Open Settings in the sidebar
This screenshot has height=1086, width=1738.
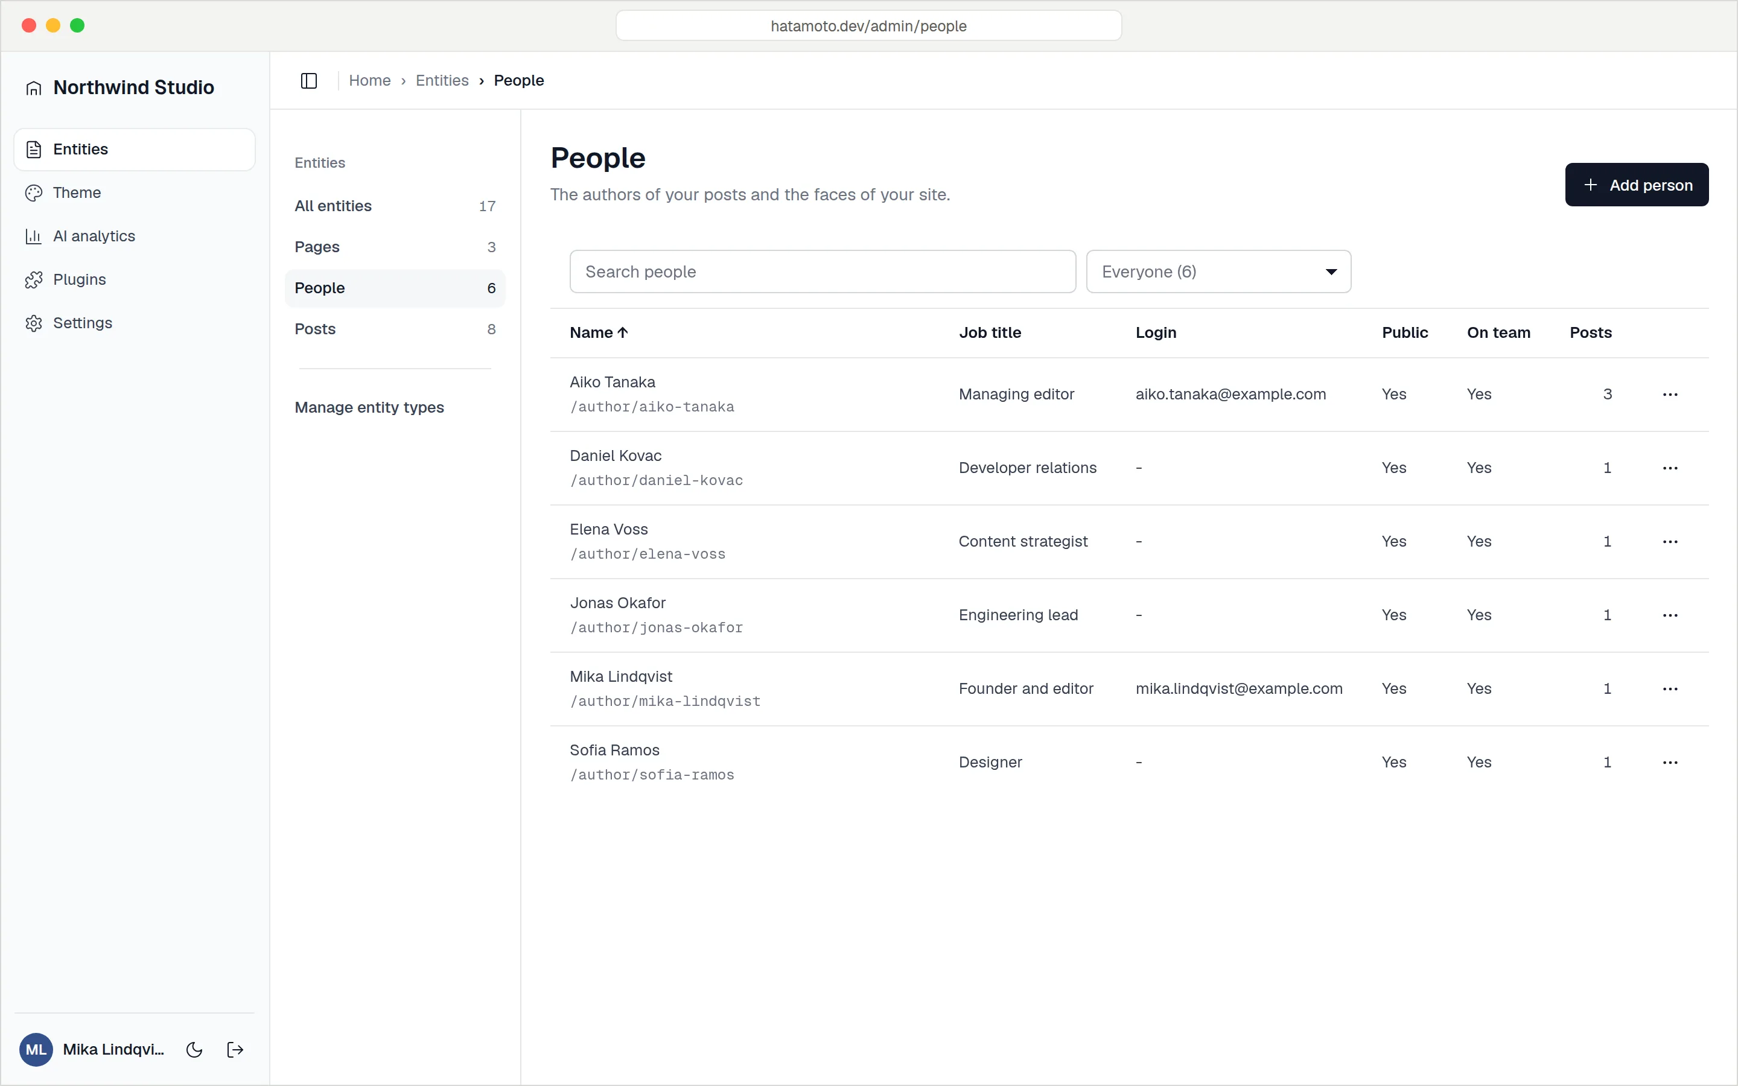tap(135, 323)
